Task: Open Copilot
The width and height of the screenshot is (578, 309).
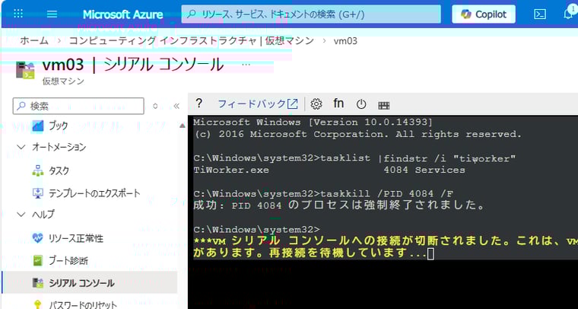Action: pyautogui.click(x=484, y=14)
